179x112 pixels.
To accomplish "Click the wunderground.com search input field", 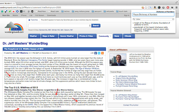I will [59, 25].
